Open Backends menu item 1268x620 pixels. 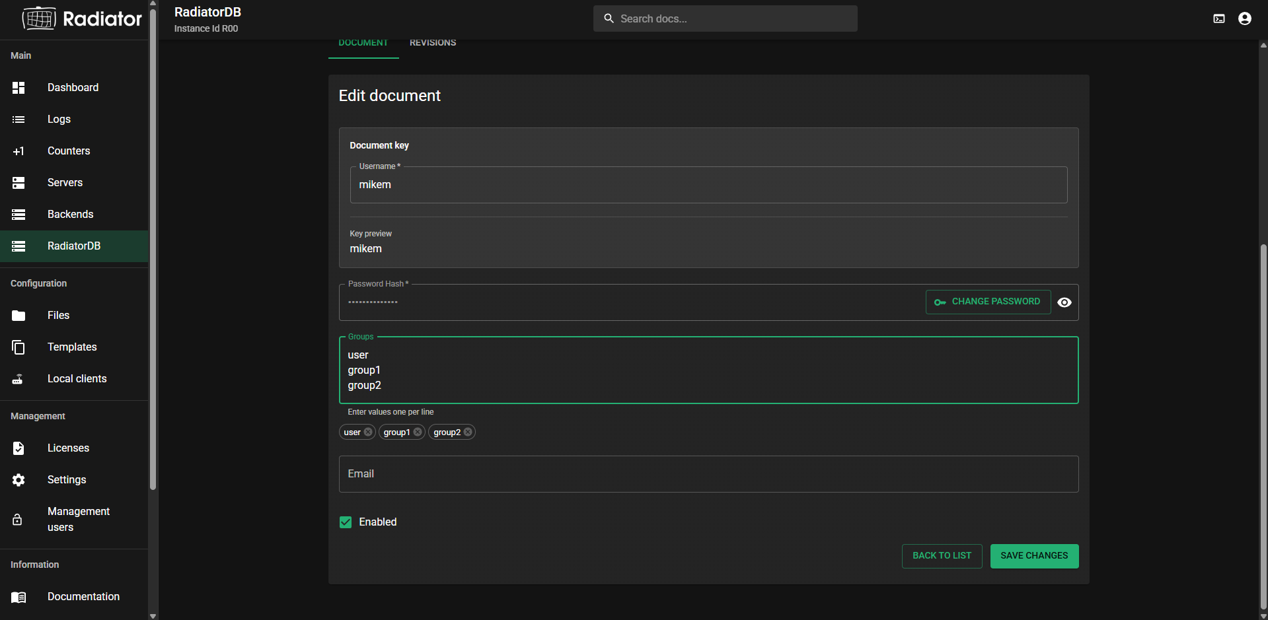74,214
